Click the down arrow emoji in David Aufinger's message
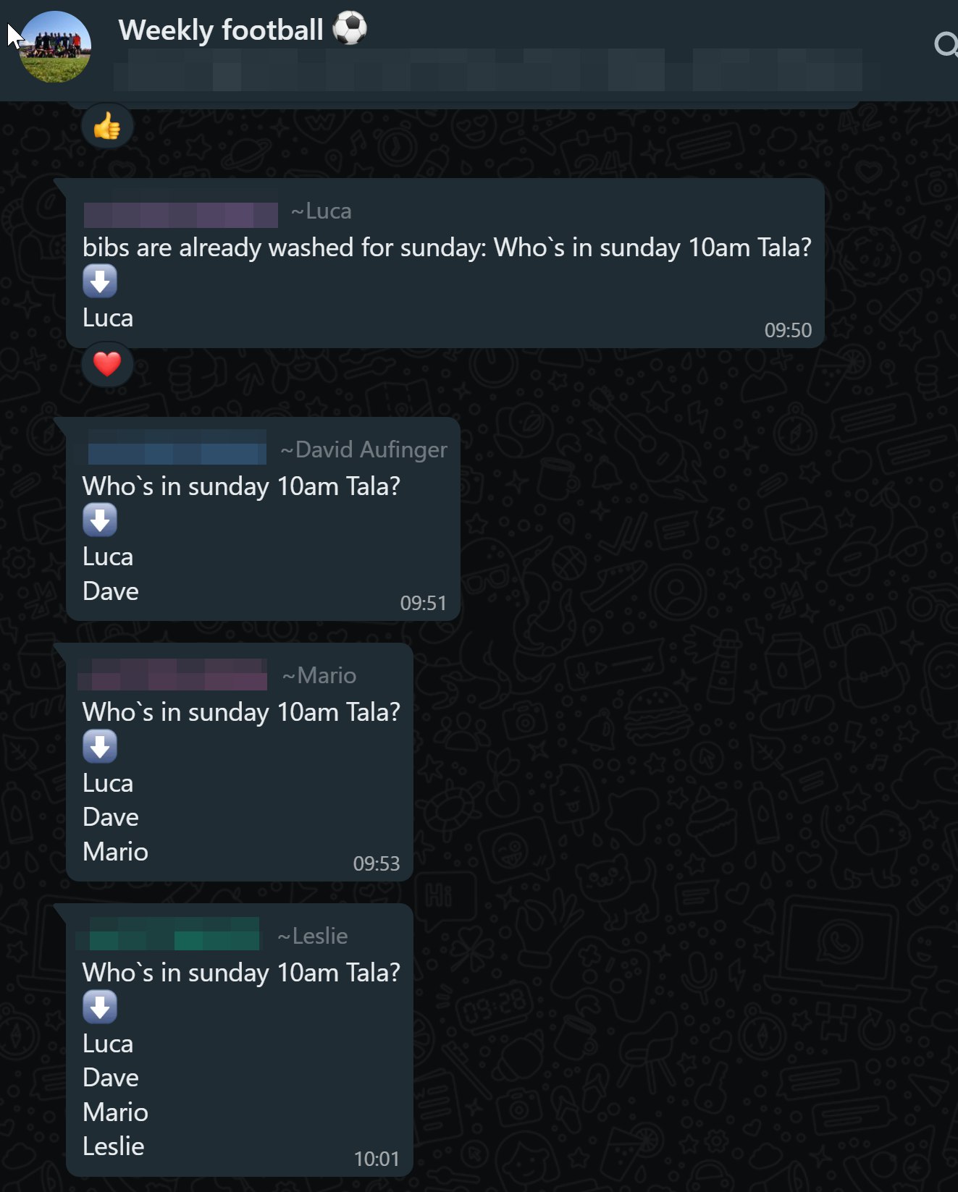Screen dimensions: 958x1192 [100, 520]
